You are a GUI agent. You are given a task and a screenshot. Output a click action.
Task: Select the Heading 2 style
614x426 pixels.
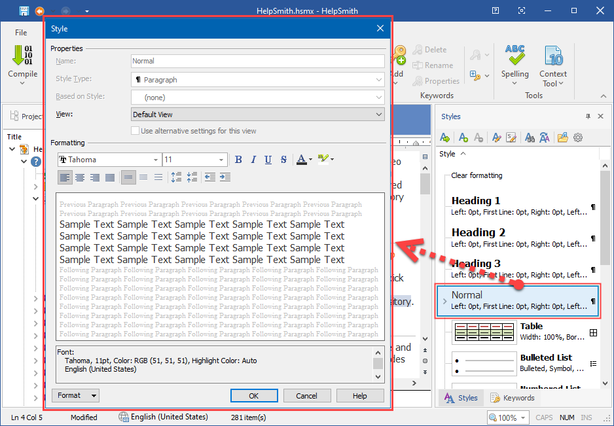coord(518,238)
